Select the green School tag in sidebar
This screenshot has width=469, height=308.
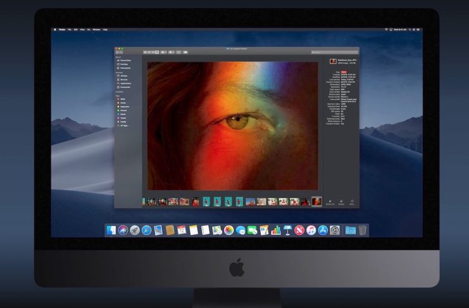(122, 110)
